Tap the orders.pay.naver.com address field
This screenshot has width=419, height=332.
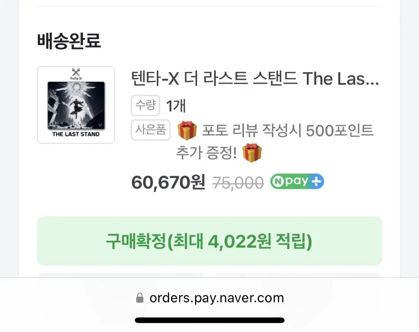209,298
